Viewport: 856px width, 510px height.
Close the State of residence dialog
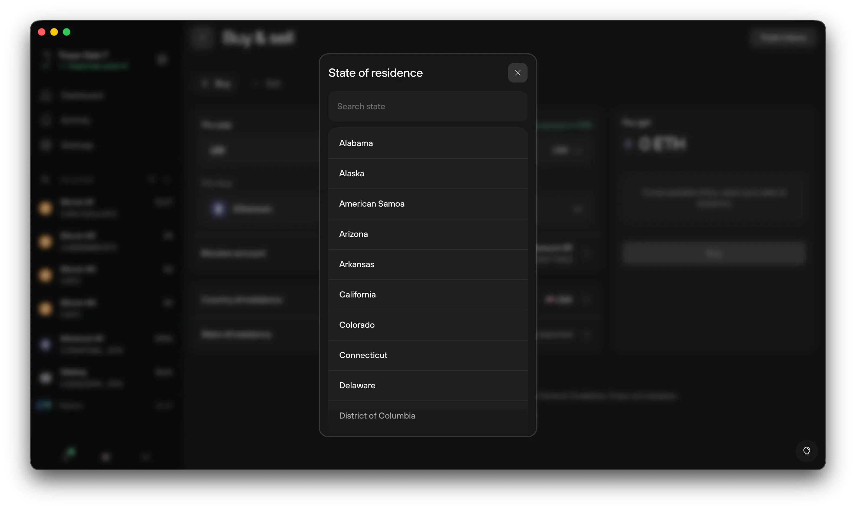click(x=517, y=73)
